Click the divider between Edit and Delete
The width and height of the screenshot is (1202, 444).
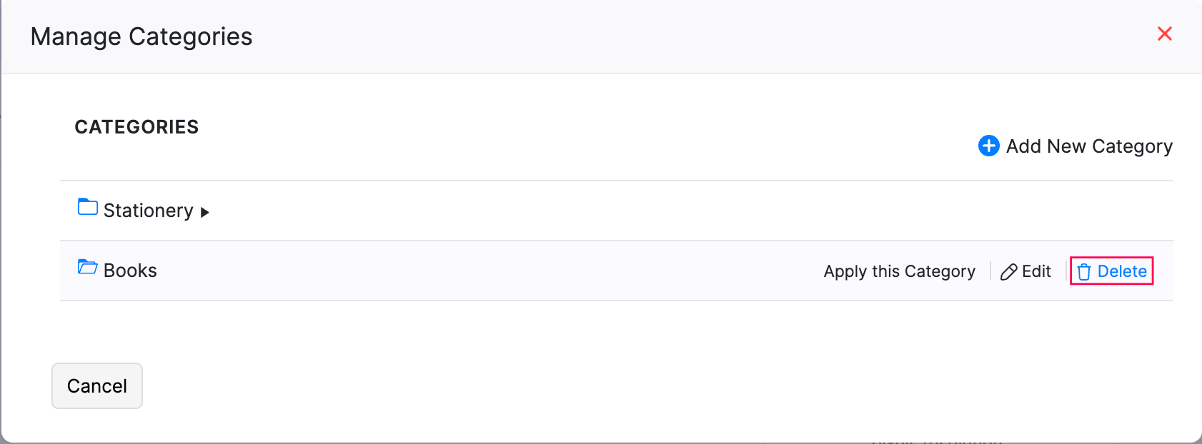pyautogui.click(x=1066, y=271)
